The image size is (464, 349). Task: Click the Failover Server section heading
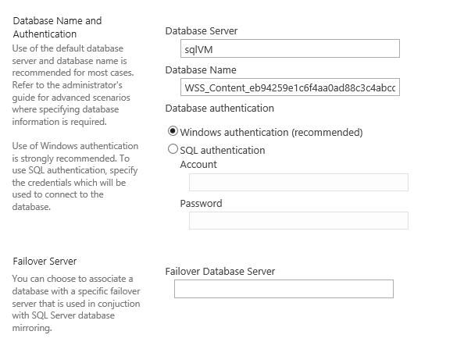[45, 261]
